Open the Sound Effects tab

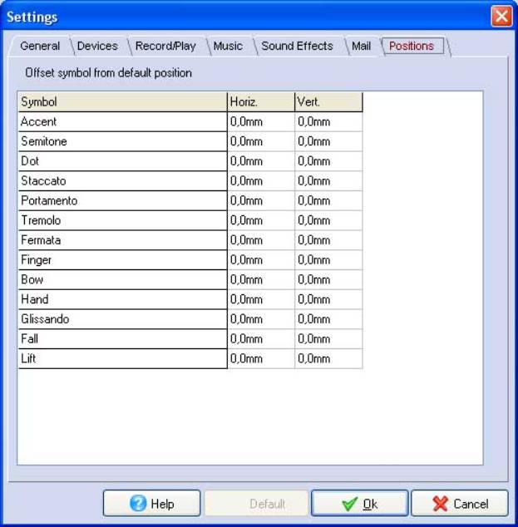click(x=297, y=46)
